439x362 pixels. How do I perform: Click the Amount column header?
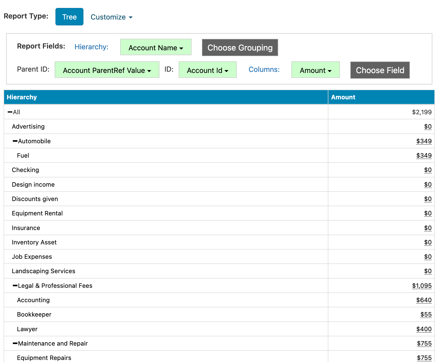pos(343,97)
